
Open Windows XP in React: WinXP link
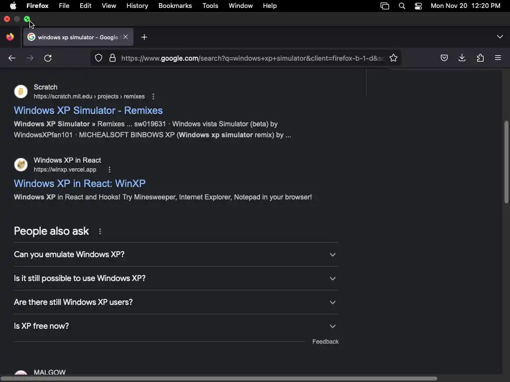pos(80,184)
